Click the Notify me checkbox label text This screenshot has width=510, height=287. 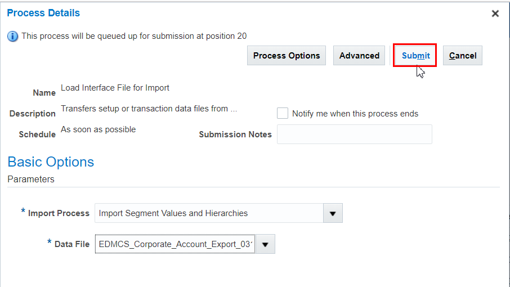(x=355, y=114)
